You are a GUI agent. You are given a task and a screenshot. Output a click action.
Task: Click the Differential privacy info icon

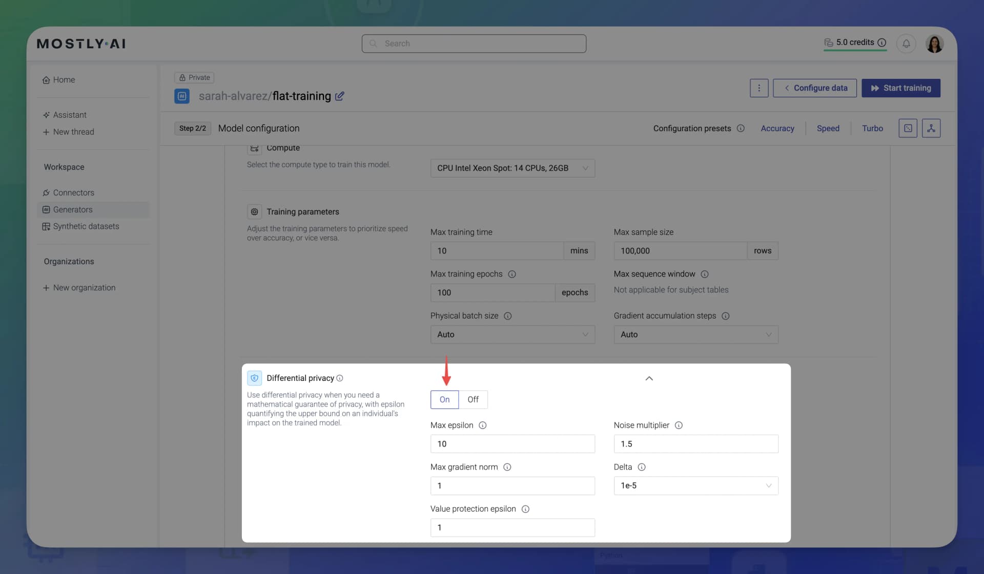340,378
